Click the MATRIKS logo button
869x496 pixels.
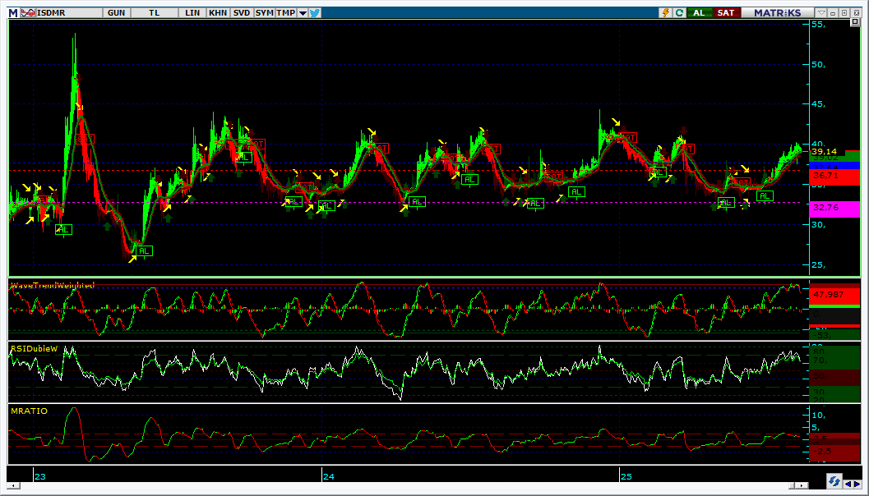click(x=778, y=13)
